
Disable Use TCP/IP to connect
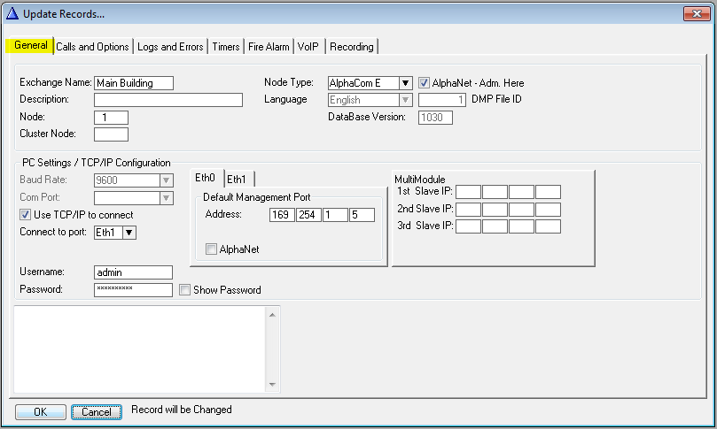point(25,215)
